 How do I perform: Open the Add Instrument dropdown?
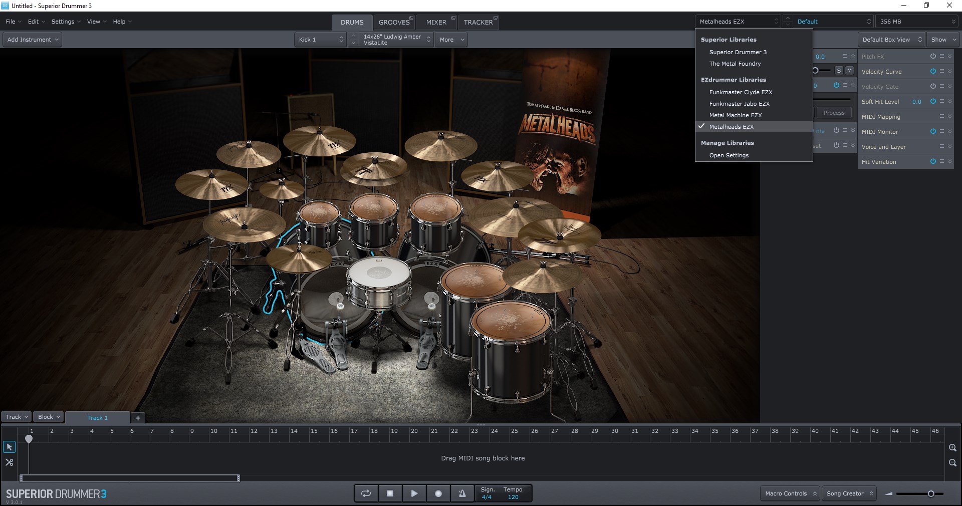(33, 40)
